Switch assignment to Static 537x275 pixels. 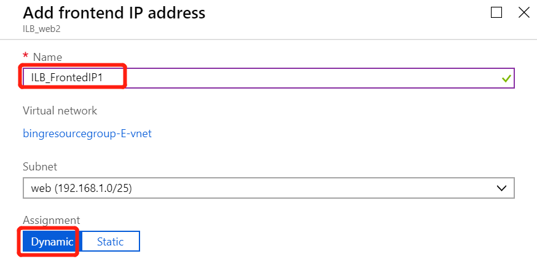[111, 242]
